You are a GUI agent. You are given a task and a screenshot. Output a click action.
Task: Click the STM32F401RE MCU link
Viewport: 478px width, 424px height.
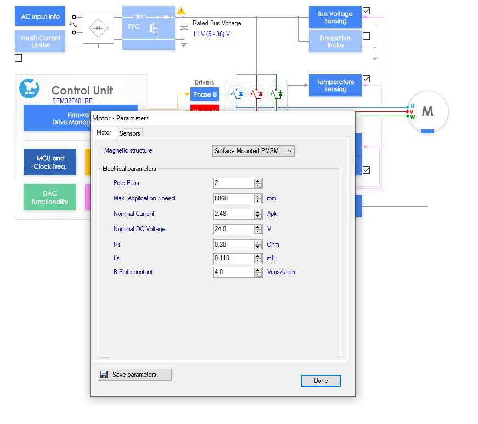(x=72, y=101)
